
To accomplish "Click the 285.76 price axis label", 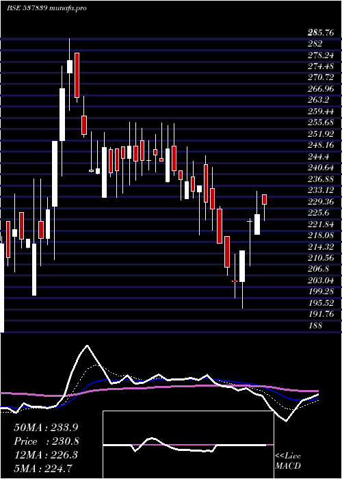I will pyautogui.click(x=321, y=33).
